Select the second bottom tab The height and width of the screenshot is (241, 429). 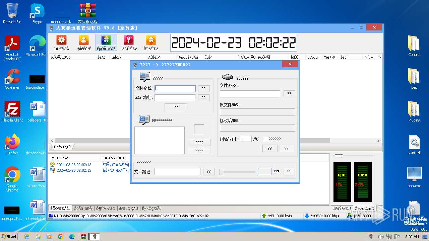[83, 208]
